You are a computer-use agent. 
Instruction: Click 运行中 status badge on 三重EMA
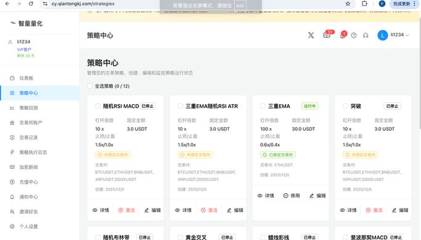pos(309,106)
